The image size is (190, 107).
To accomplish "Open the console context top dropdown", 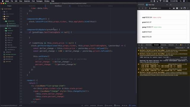I will (152, 48).
